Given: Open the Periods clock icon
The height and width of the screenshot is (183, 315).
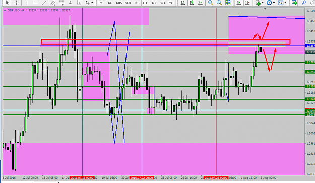Looking at the screenshot, I should [x=269, y=3].
